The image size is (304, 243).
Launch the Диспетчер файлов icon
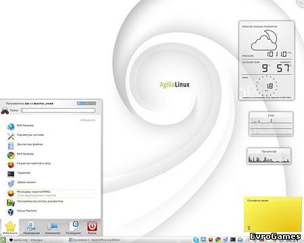(11, 146)
